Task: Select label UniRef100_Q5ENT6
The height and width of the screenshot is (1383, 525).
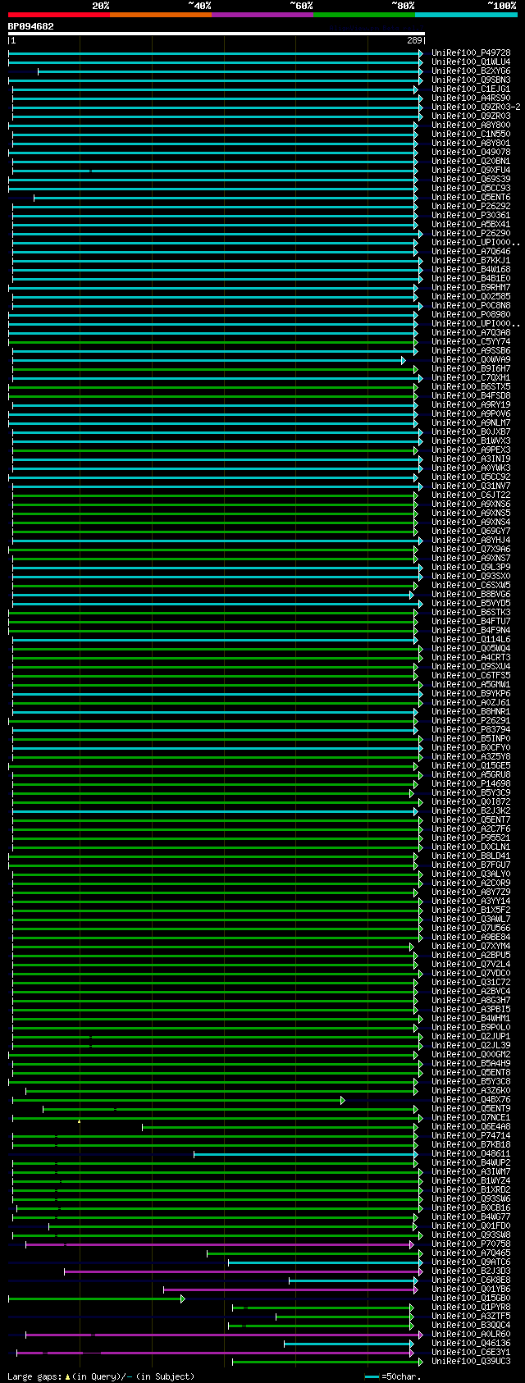Action: click(x=471, y=197)
